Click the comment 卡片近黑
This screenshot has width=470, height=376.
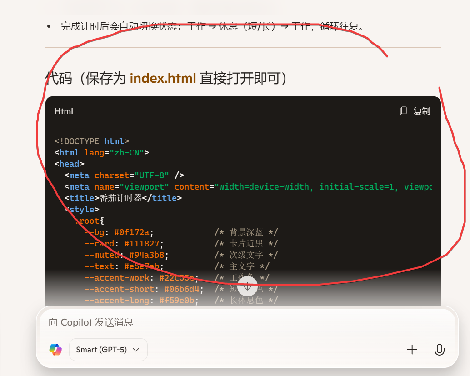coord(246,244)
